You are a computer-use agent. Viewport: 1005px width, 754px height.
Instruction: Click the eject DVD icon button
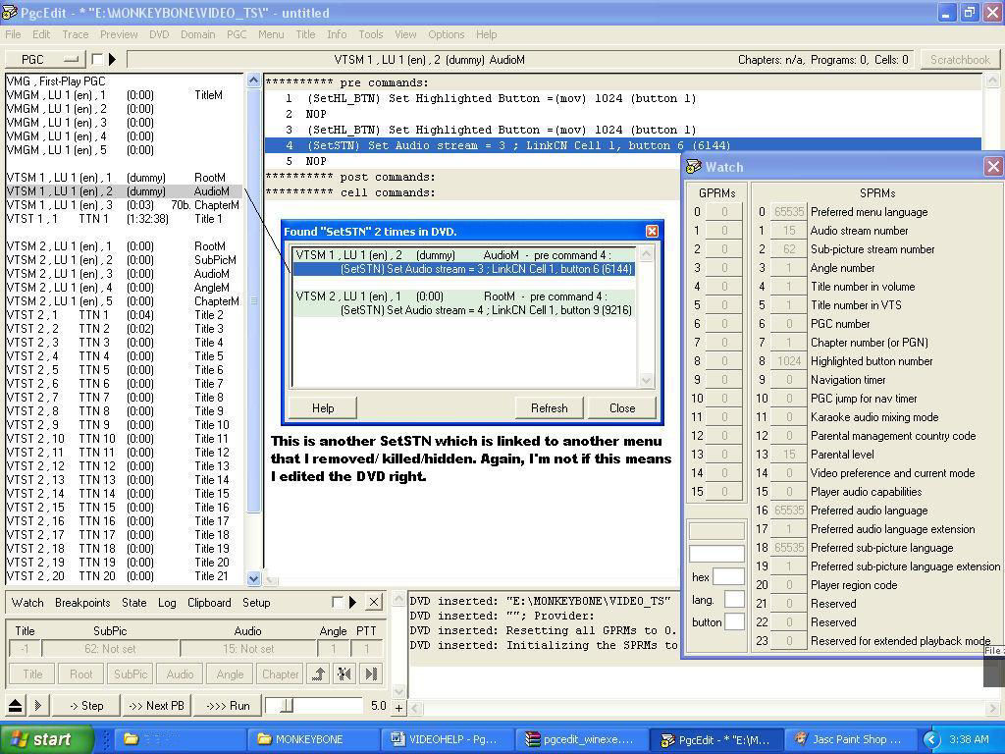point(16,706)
